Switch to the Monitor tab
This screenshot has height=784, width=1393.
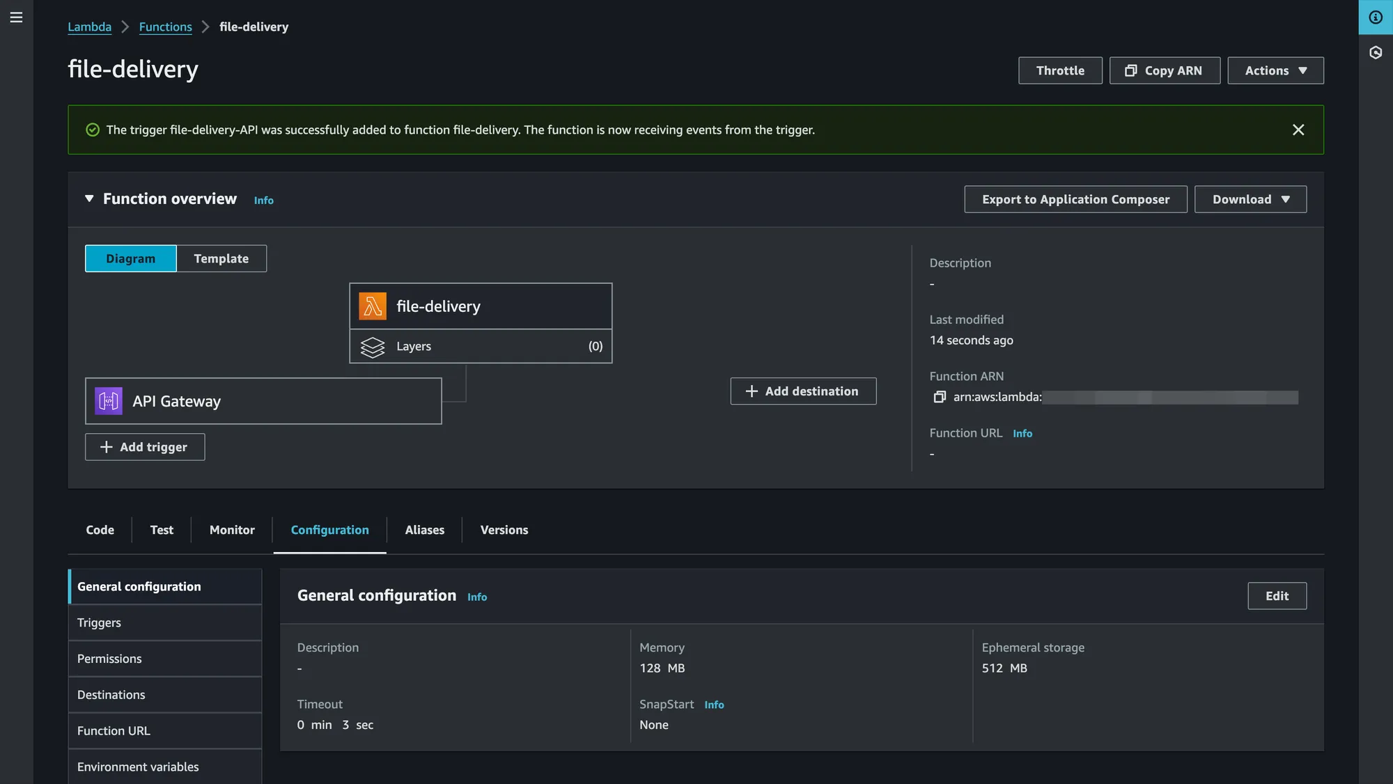point(232,530)
